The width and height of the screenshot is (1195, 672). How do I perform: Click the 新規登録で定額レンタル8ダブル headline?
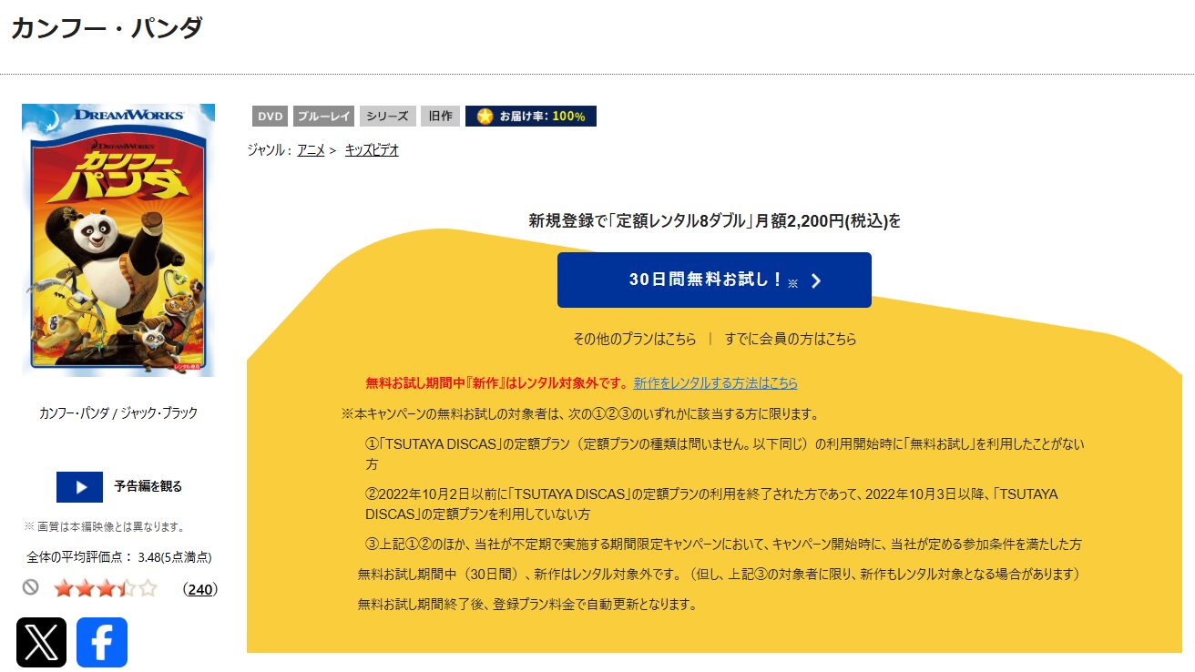pos(715,220)
